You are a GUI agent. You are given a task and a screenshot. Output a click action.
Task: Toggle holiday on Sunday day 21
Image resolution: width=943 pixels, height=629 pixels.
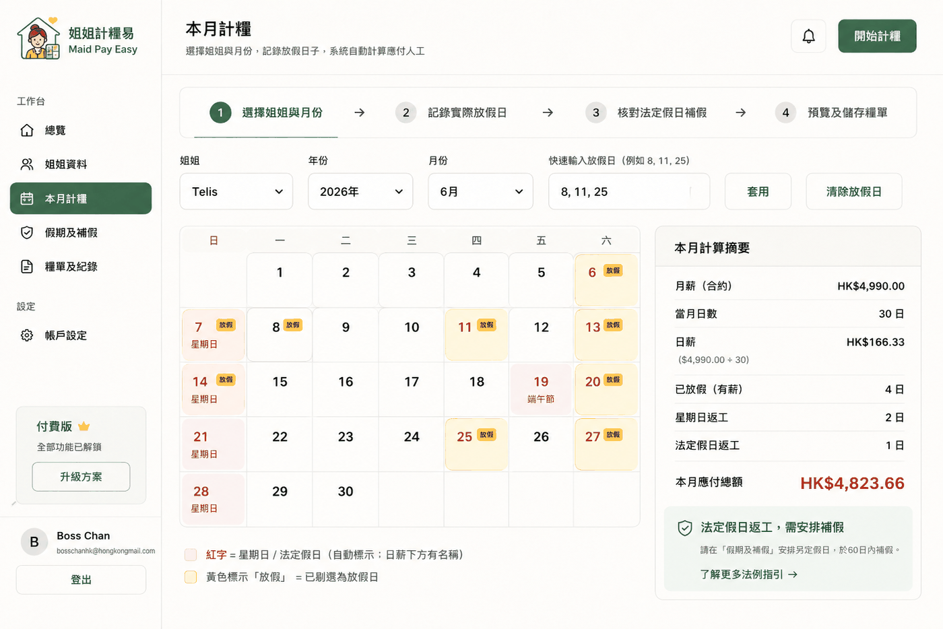pyautogui.click(x=213, y=444)
